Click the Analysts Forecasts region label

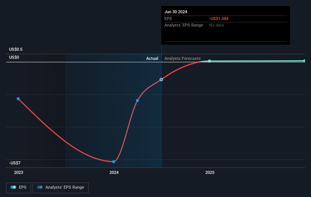click(183, 58)
